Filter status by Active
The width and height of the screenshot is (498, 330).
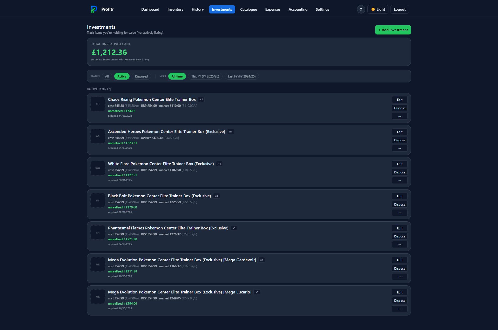[x=122, y=76]
